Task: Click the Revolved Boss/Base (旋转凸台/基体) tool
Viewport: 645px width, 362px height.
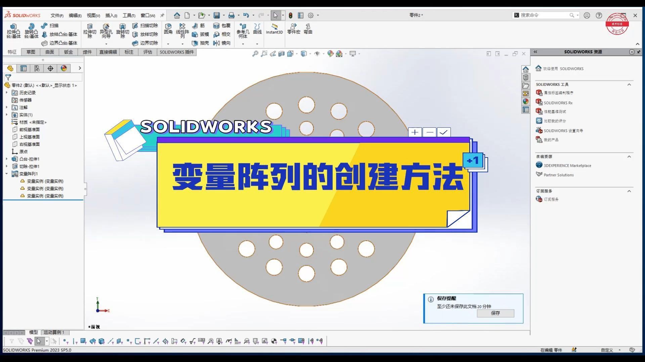Action: 31,31
